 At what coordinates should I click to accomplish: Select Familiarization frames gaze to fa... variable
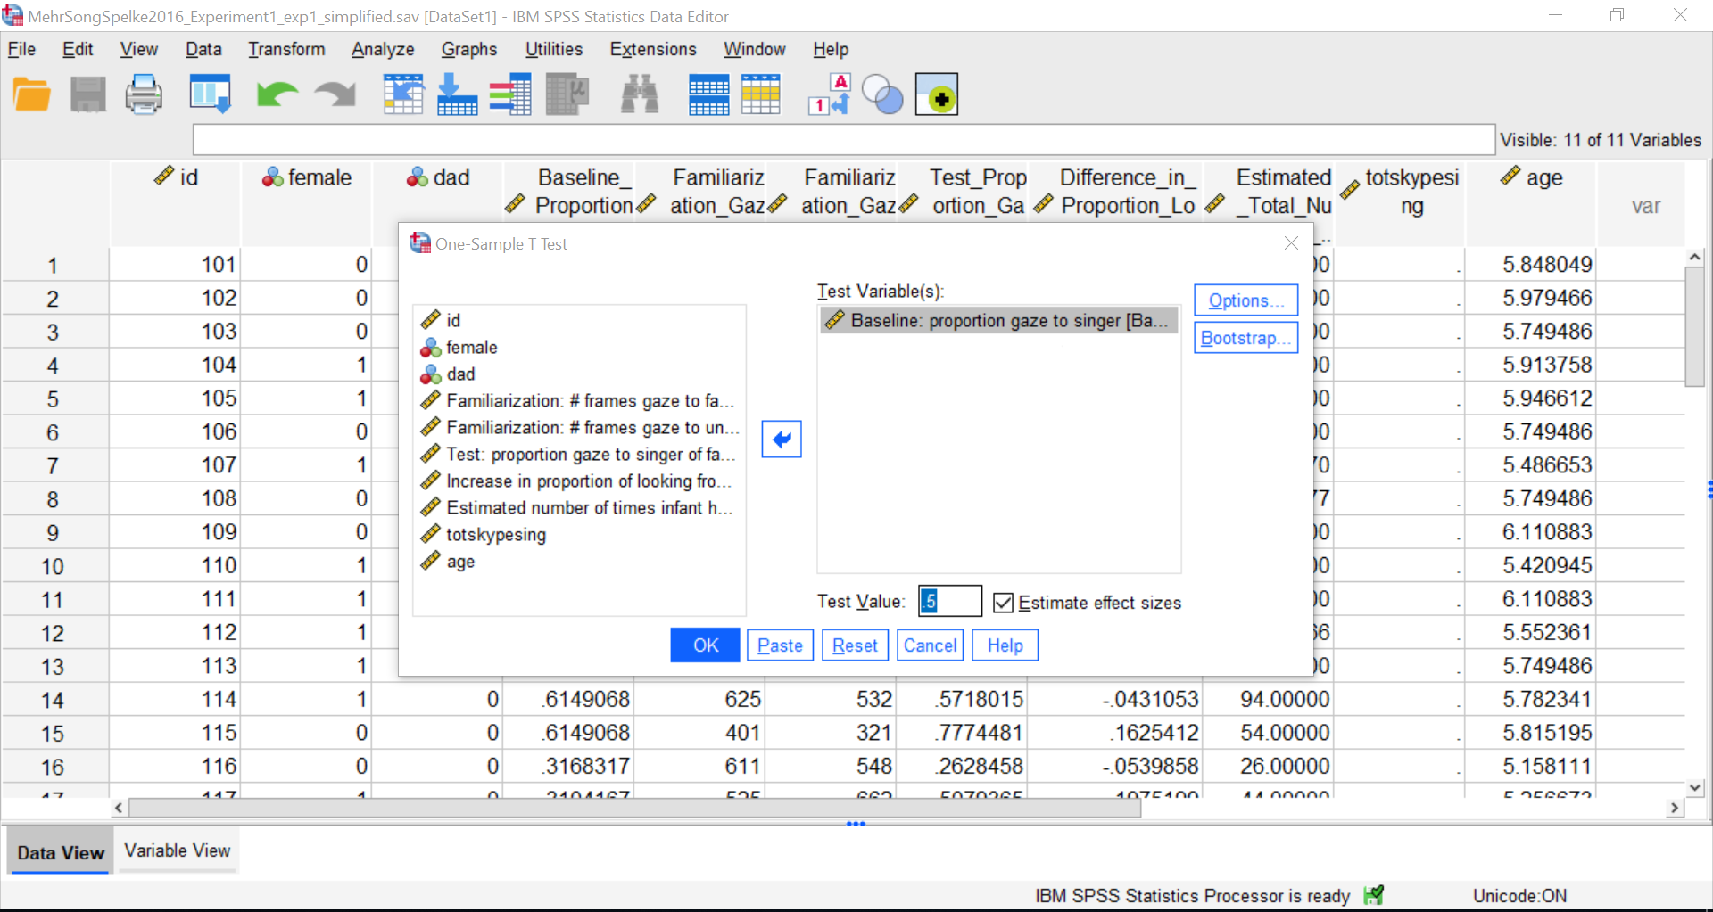pyautogui.click(x=578, y=400)
